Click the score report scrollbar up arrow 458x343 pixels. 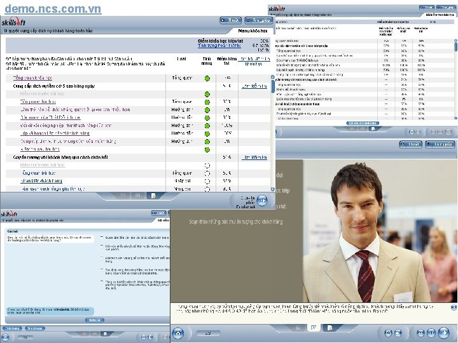coord(455,41)
